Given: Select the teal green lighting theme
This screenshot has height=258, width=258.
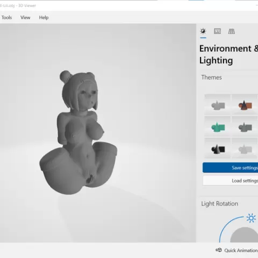Looking at the screenshot, I should pyautogui.click(x=218, y=126).
